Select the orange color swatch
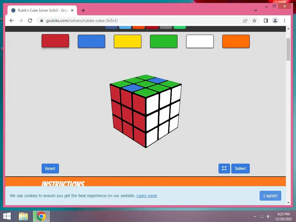Image resolution: width=296 pixels, height=222 pixels. coord(236,41)
